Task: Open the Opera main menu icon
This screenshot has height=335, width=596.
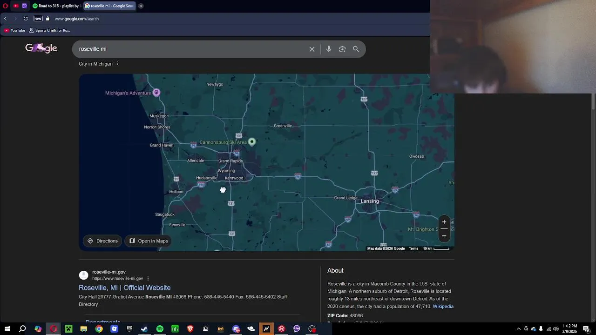Action: pyautogui.click(x=5, y=6)
